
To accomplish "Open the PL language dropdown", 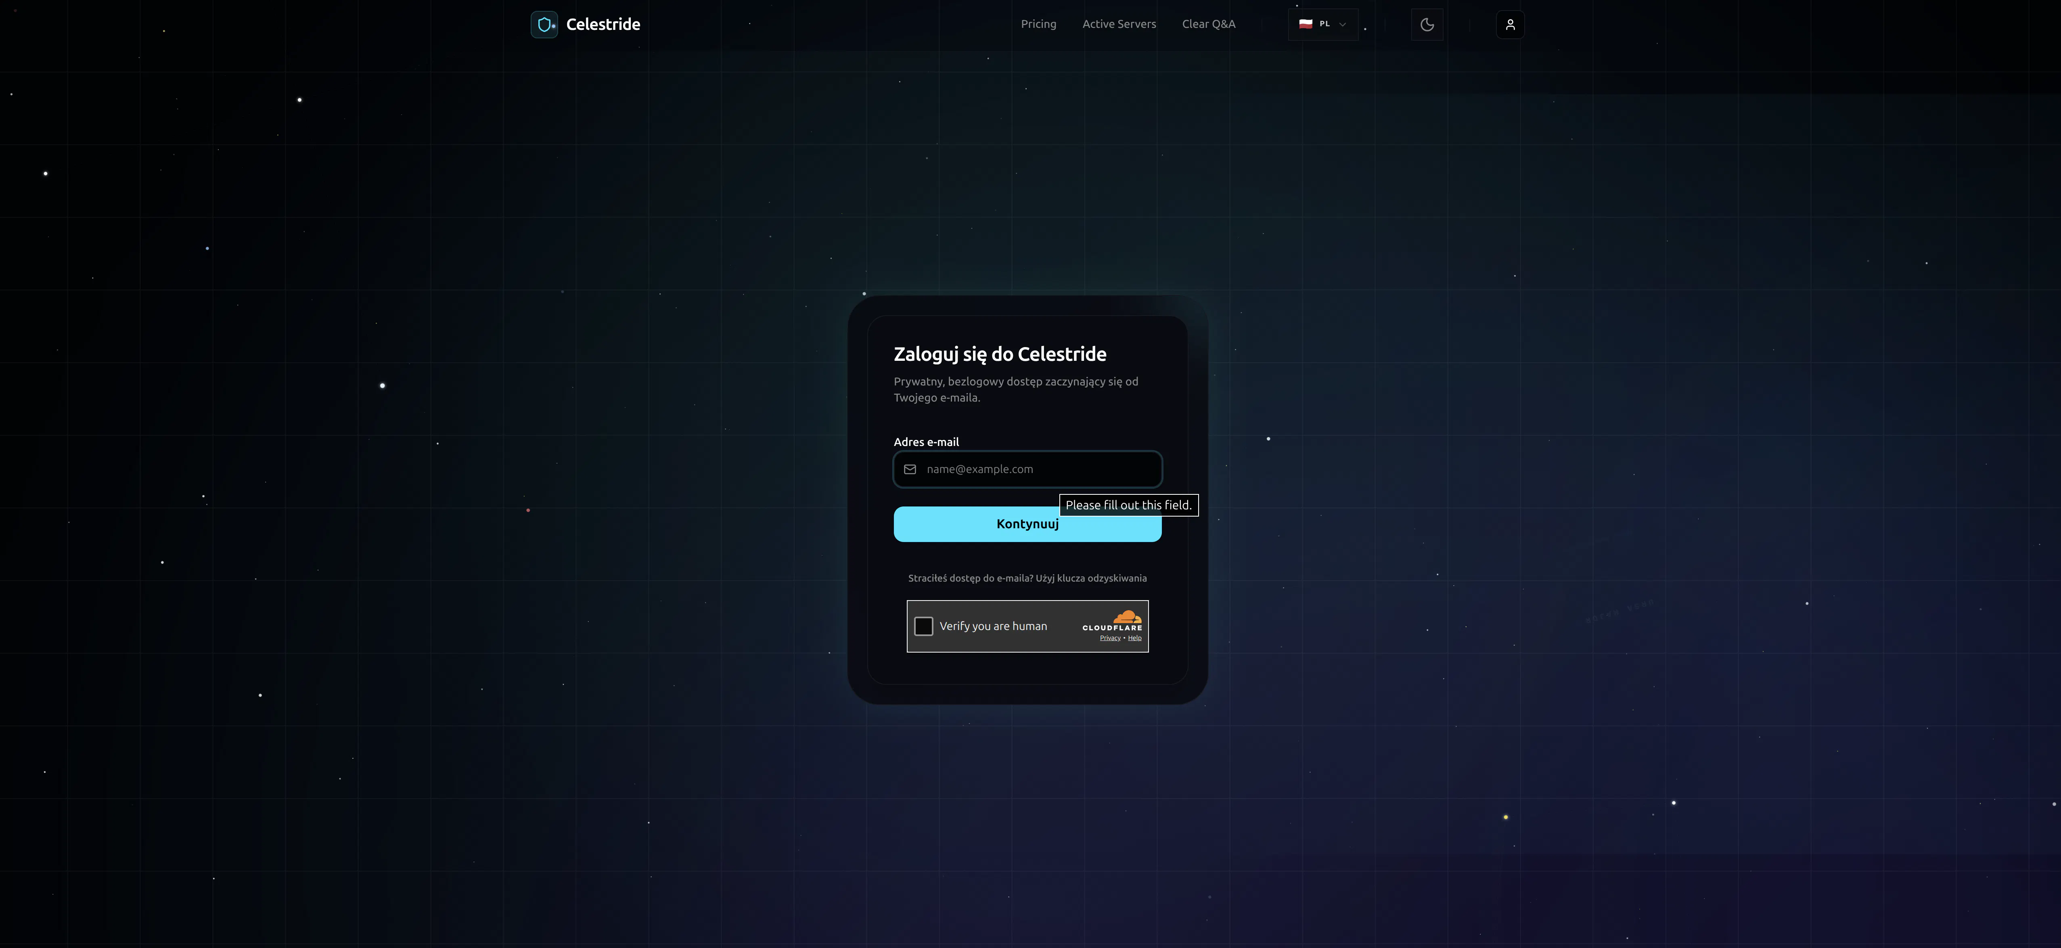I will tap(1323, 24).
